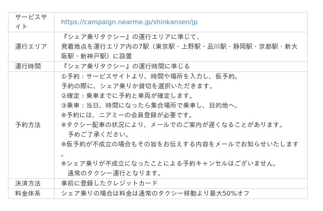The image size is (323, 211).
Task: Click the 事前に登録したクレジットカード text
Action: tap(109, 183)
